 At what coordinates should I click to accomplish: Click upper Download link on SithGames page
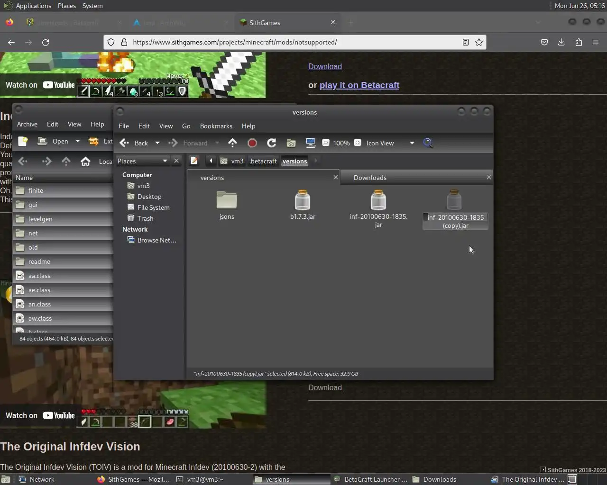[x=325, y=66]
